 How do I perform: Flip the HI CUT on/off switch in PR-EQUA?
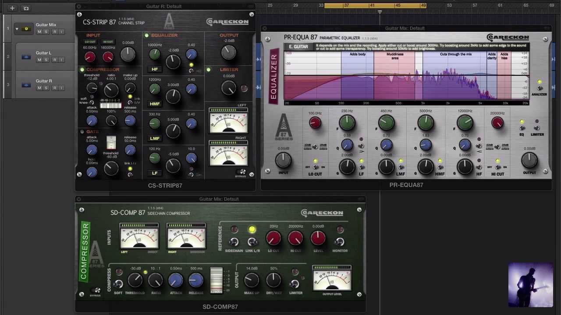pyautogui.click(x=497, y=167)
